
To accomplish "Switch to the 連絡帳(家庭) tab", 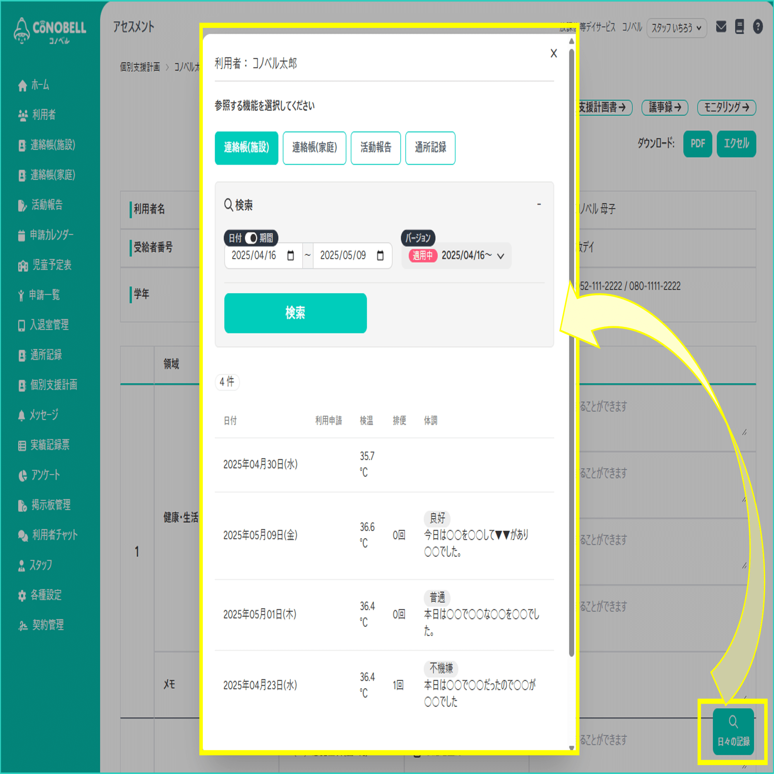I will 314,148.
